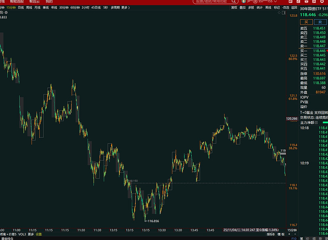Expand the 更多 timeframes dropdown
The width and height of the screenshot is (328, 240).
tap(125, 7)
